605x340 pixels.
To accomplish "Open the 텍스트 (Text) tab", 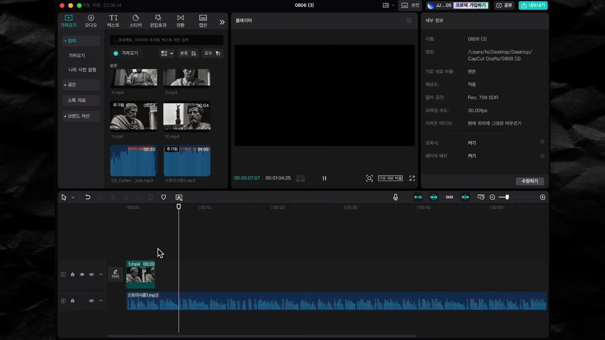I will [113, 21].
